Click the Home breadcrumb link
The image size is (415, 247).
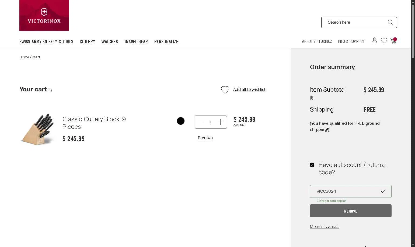click(24, 57)
